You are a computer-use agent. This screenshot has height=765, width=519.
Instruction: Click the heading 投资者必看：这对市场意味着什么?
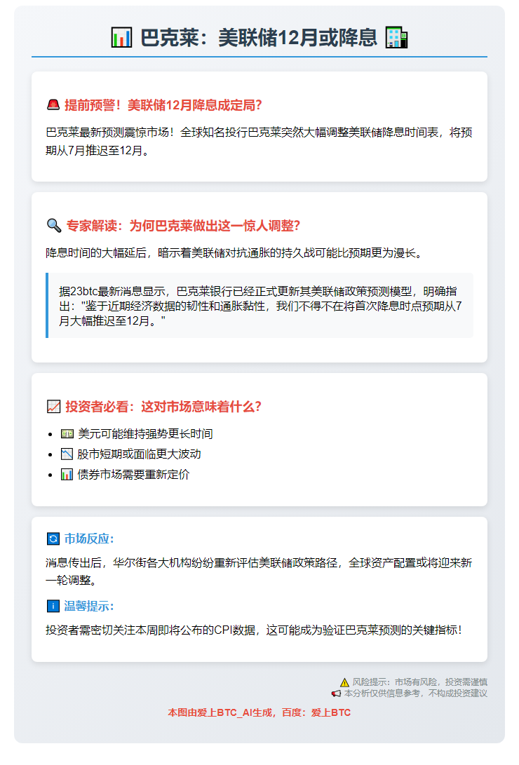click(x=163, y=407)
